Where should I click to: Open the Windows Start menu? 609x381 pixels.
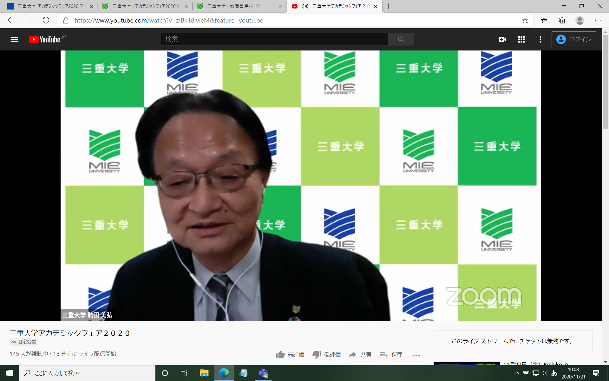(10, 373)
